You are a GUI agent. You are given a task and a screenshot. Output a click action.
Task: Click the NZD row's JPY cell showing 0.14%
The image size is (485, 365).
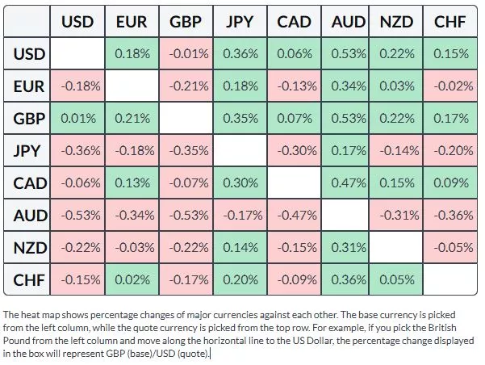[240, 247]
